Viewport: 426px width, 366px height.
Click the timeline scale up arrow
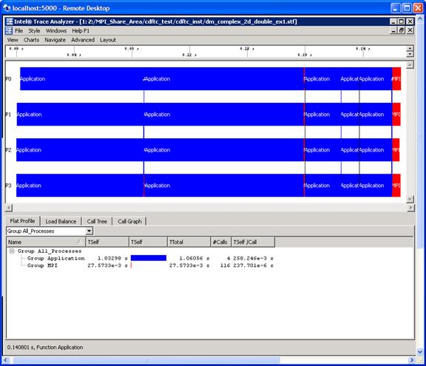pyautogui.click(x=410, y=48)
